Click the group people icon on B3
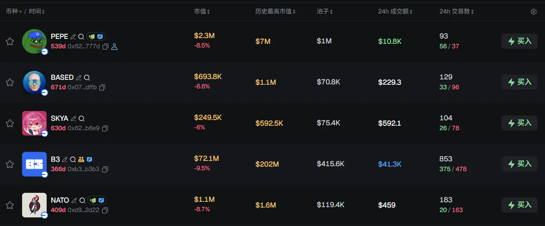Viewport: 545px width, 226px height. (x=81, y=159)
